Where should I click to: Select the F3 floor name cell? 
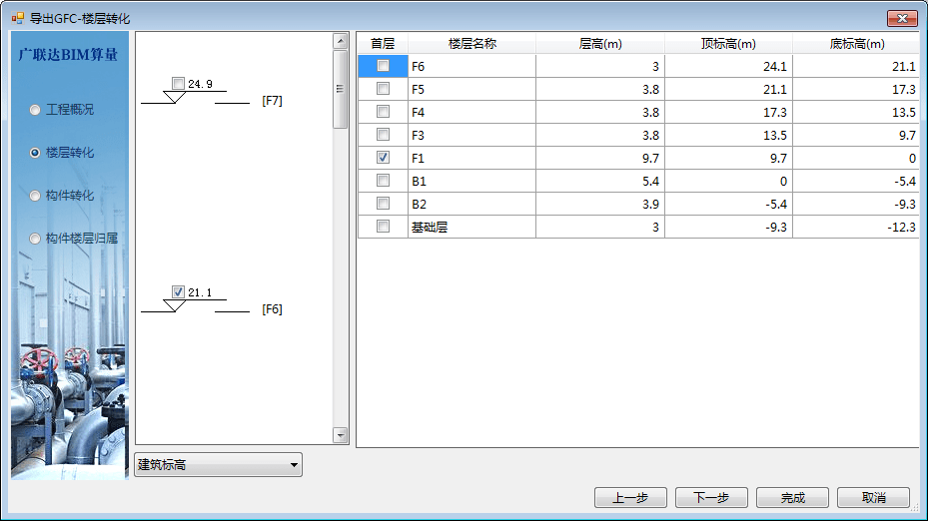pos(471,136)
